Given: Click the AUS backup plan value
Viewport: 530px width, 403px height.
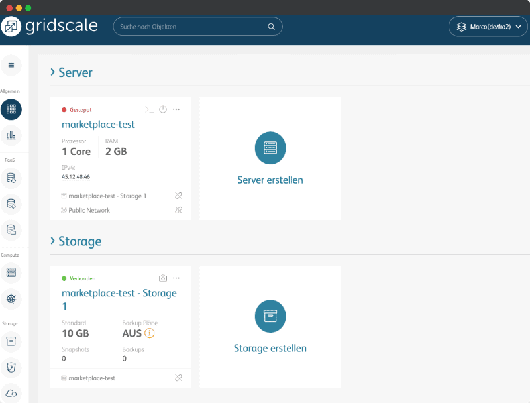Looking at the screenshot, I should (132, 333).
